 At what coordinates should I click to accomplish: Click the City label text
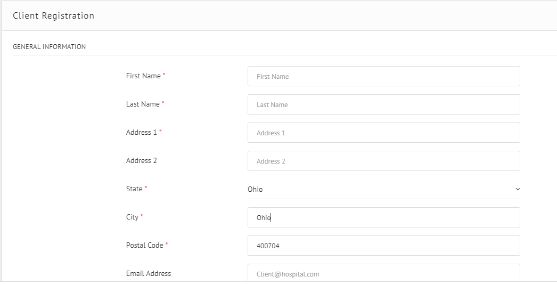click(x=132, y=217)
